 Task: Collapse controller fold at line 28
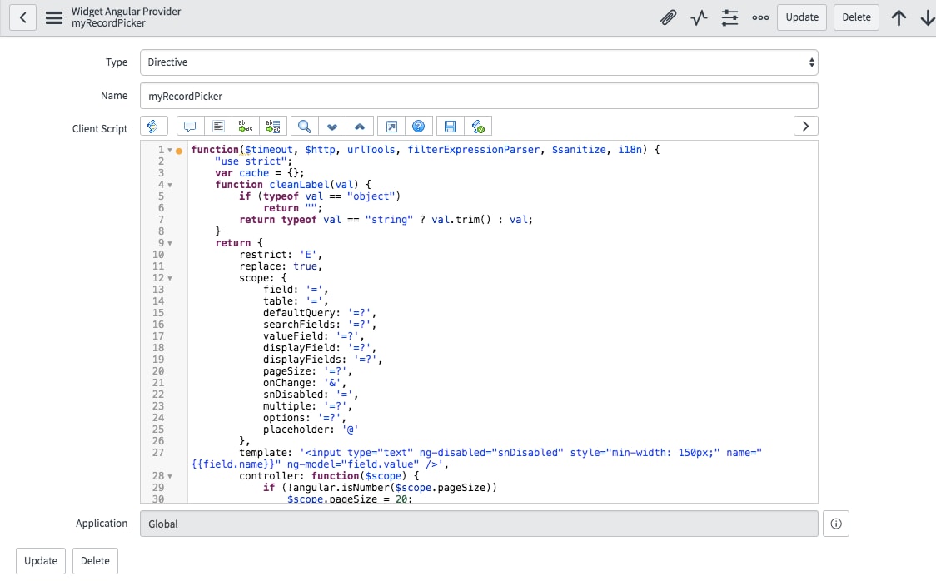click(x=170, y=477)
